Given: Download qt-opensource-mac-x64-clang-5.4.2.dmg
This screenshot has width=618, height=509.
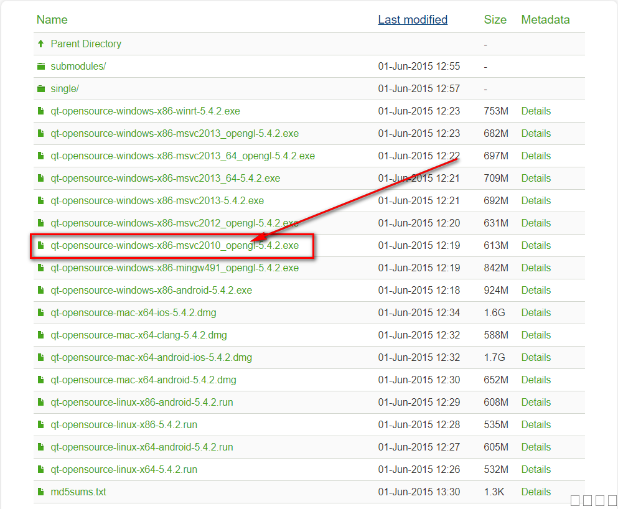Looking at the screenshot, I should (138, 335).
